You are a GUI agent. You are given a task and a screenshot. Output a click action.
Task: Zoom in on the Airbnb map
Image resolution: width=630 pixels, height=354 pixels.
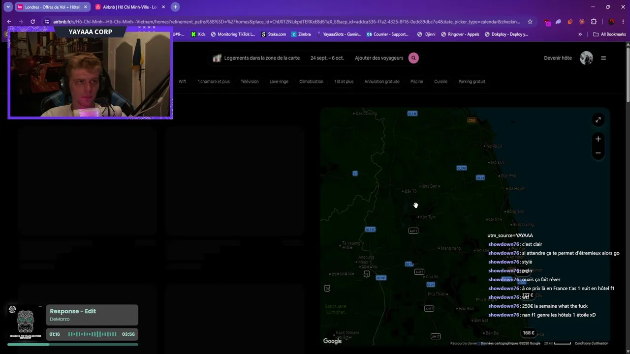click(x=598, y=139)
